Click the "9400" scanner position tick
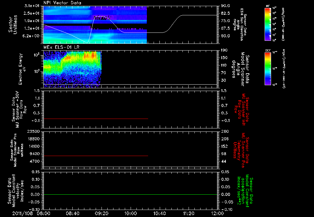Viewport: 314px width, 217px height. click(x=35, y=154)
